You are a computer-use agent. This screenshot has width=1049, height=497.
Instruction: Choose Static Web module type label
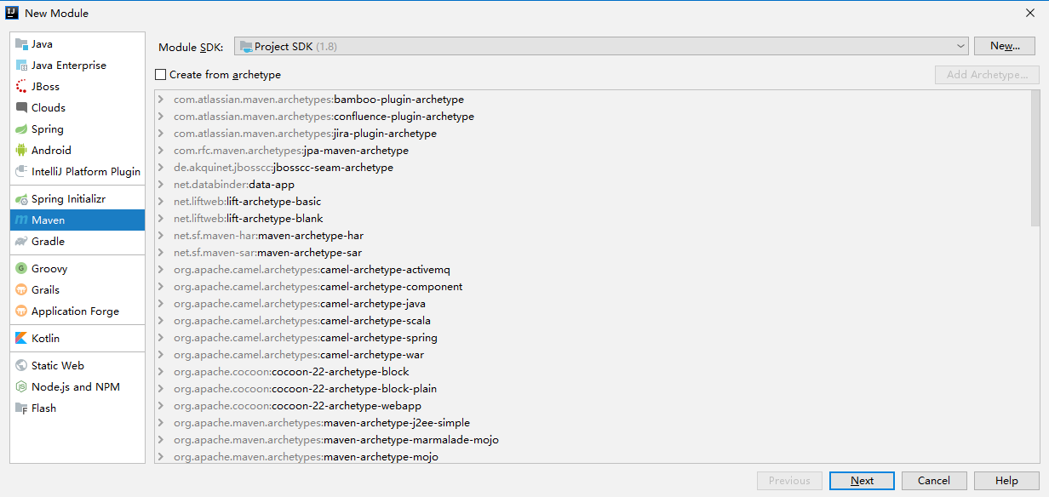tap(58, 366)
